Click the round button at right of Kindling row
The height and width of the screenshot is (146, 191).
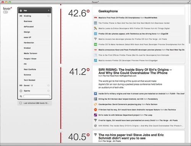pyautogui.click(x=49, y=16)
